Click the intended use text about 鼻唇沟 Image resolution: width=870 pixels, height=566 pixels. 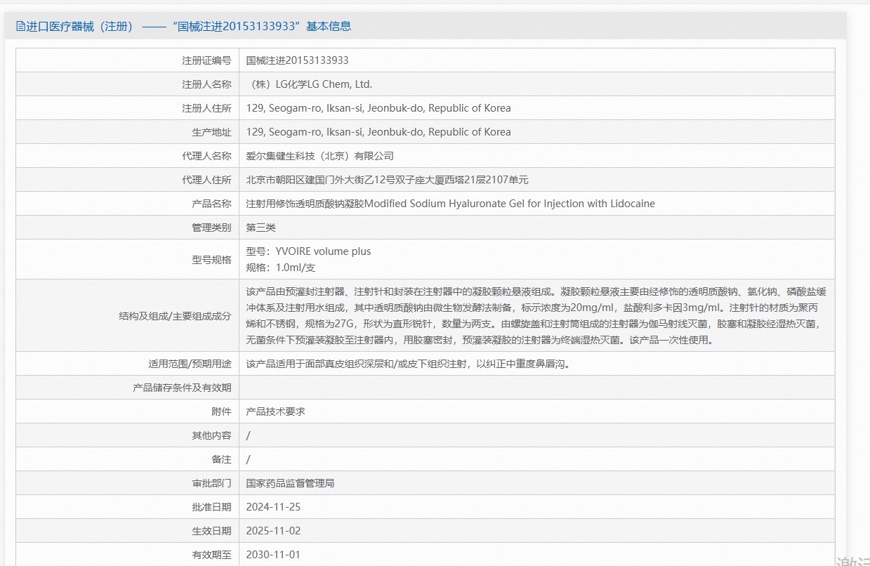pos(407,364)
